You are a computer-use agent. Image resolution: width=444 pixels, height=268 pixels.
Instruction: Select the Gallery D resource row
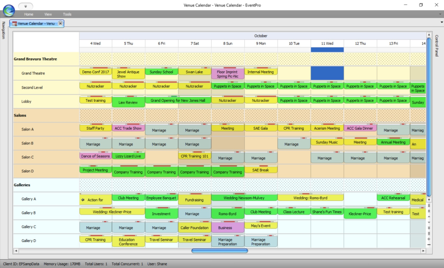46,241
